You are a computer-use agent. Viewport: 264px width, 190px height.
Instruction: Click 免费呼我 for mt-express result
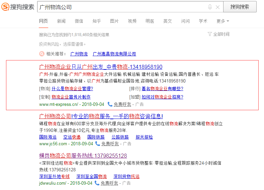pos(122,104)
